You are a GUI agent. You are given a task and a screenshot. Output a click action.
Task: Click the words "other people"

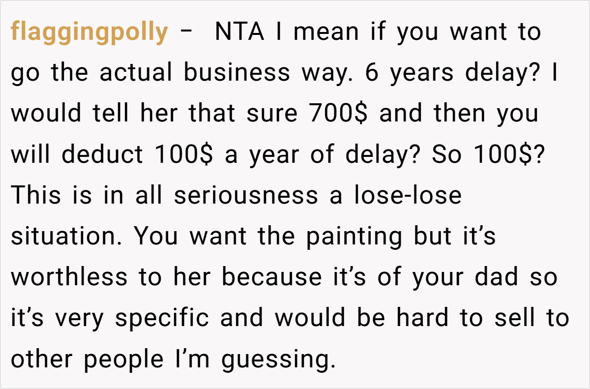(87, 359)
